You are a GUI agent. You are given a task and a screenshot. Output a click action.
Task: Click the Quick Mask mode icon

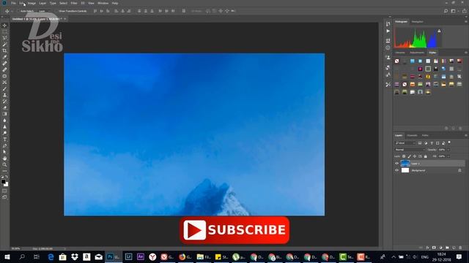[x=4, y=191]
